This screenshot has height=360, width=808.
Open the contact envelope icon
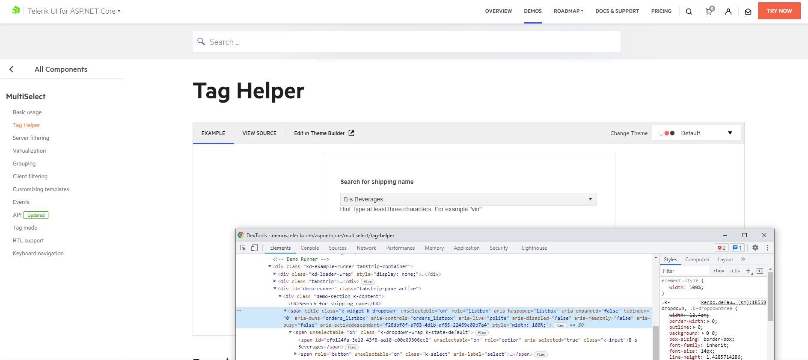[748, 12]
